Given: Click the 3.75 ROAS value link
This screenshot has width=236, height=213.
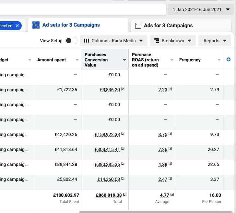Looking at the screenshot, I should 162,134.
